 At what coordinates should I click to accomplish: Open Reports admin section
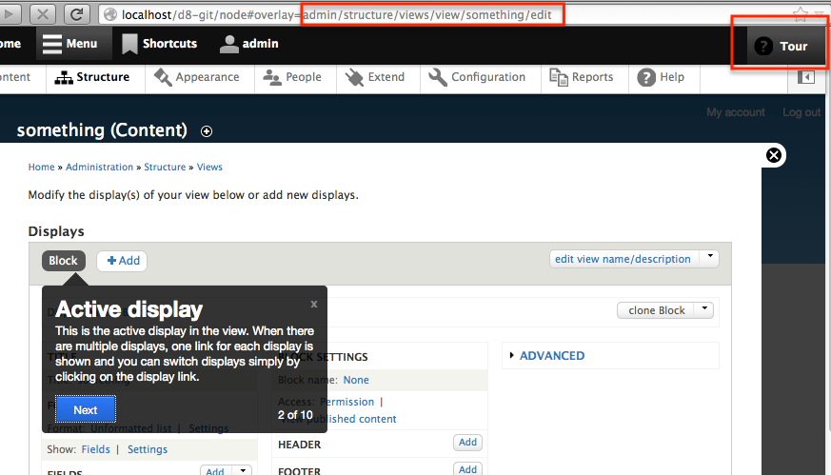click(582, 77)
